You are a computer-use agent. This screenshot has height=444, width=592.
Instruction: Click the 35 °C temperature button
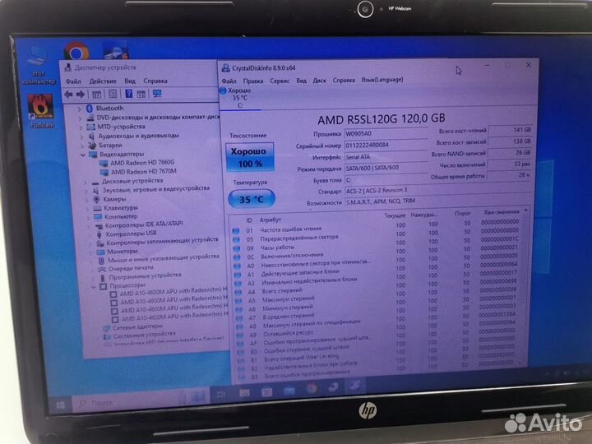click(x=252, y=199)
